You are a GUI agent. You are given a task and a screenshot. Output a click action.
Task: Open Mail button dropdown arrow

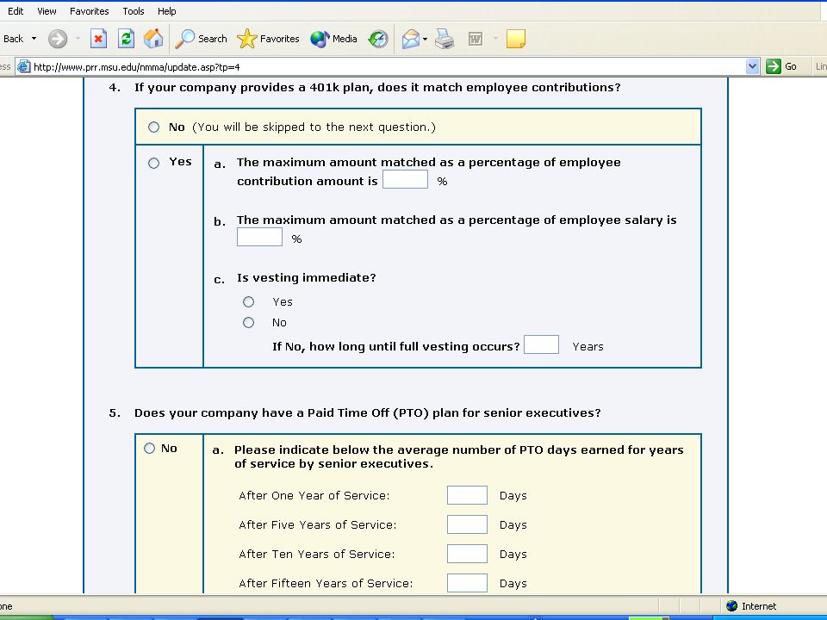(425, 40)
